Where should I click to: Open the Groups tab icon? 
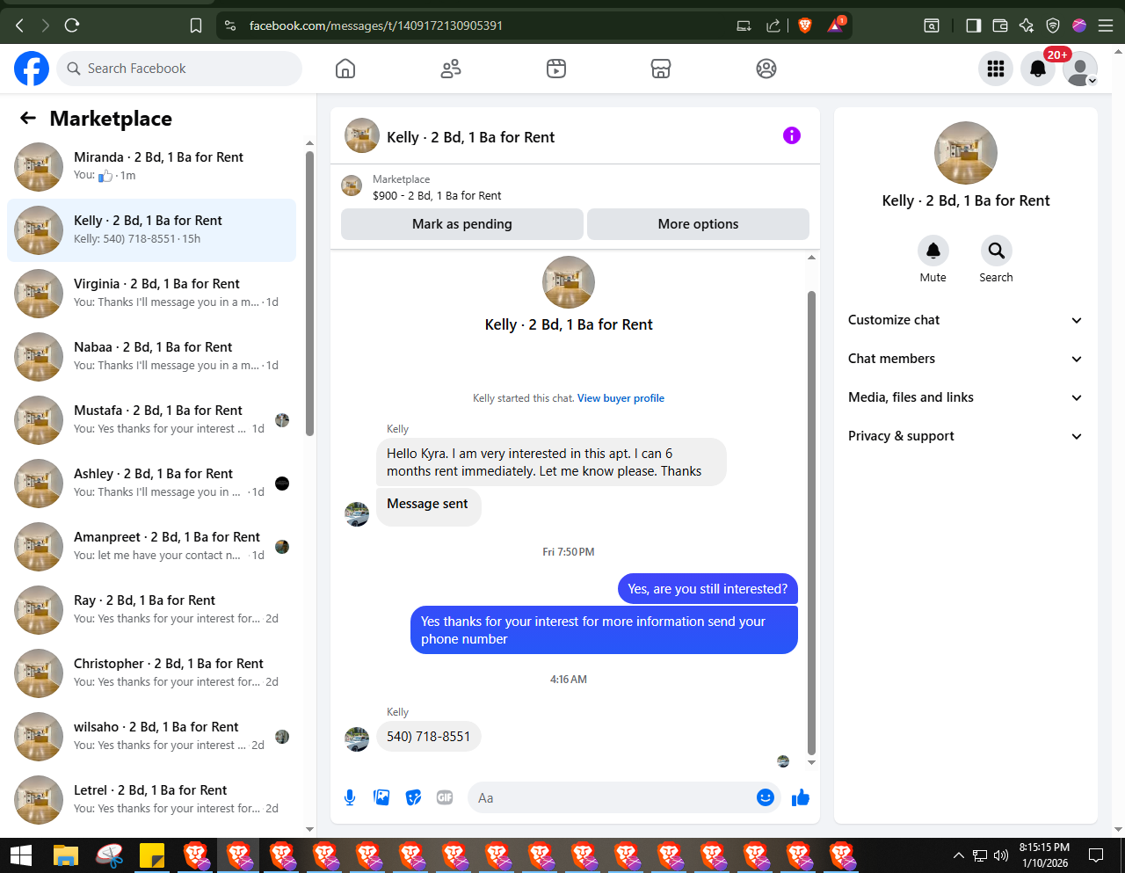(x=766, y=69)
